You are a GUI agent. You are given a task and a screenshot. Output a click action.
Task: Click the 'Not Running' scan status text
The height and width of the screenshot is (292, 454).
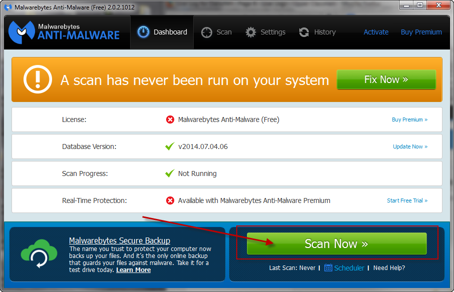(197, 173)
